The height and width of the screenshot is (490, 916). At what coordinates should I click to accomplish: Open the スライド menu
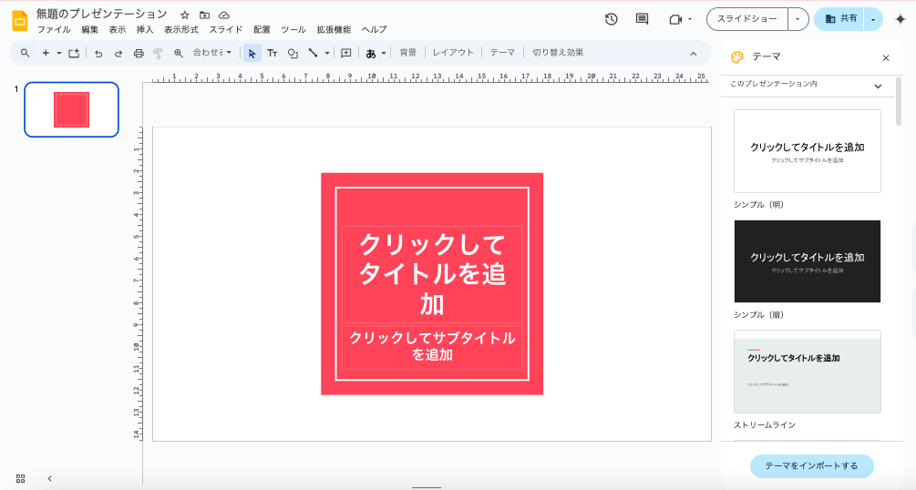(x=226, y=30)
